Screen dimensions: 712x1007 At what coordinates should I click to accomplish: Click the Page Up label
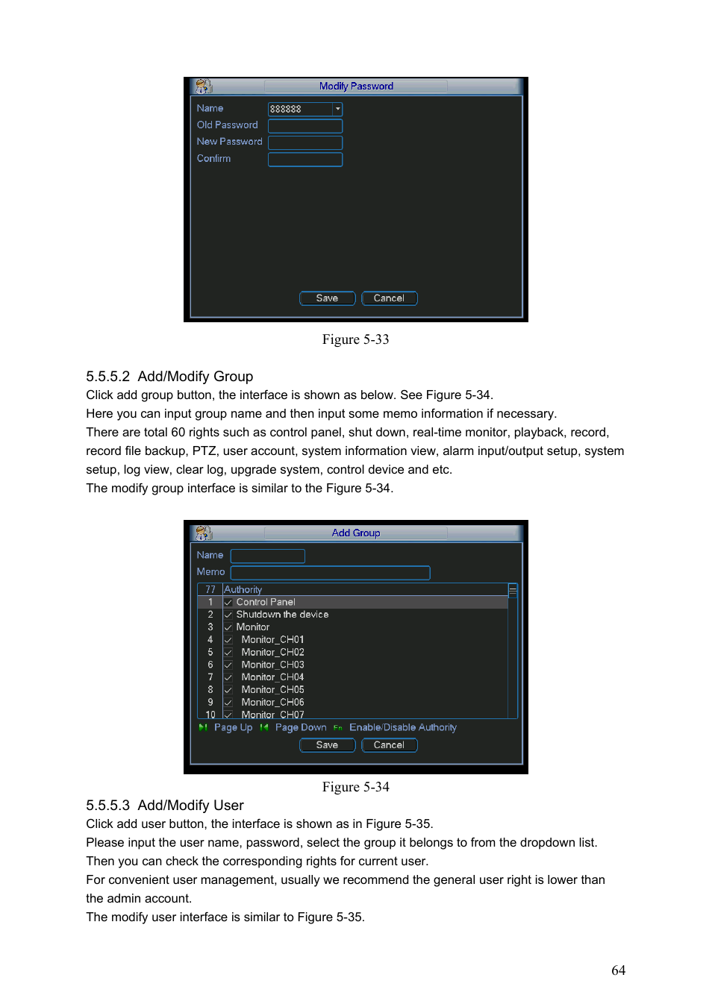(x=233, y=727)
